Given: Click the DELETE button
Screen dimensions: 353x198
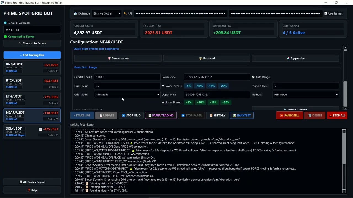Looking at the screenshot, I should 315,116.
